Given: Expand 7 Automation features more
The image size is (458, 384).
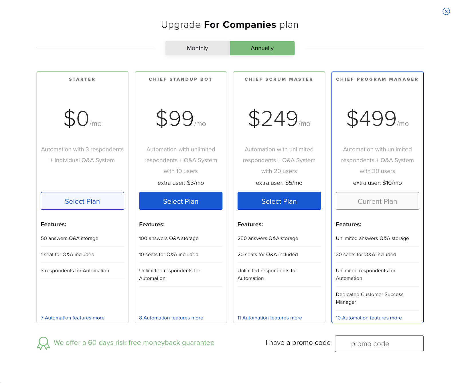Looking at the screenshot, I should coord(73,318).
